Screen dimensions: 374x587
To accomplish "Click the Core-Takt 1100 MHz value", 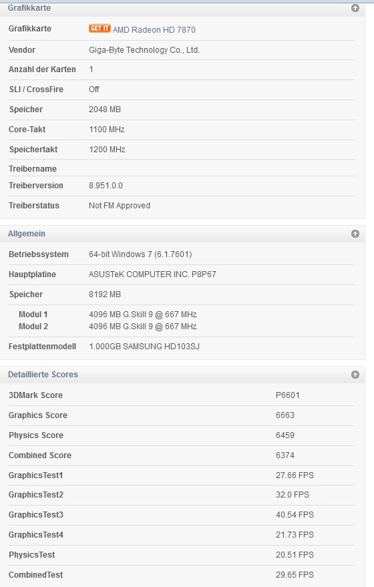I will (107, 130).
